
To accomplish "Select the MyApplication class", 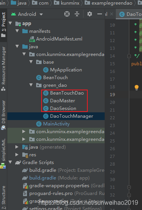I will (x=66, y=70).
